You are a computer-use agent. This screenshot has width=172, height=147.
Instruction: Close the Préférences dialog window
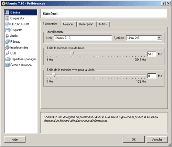click(x=168, y=3)
